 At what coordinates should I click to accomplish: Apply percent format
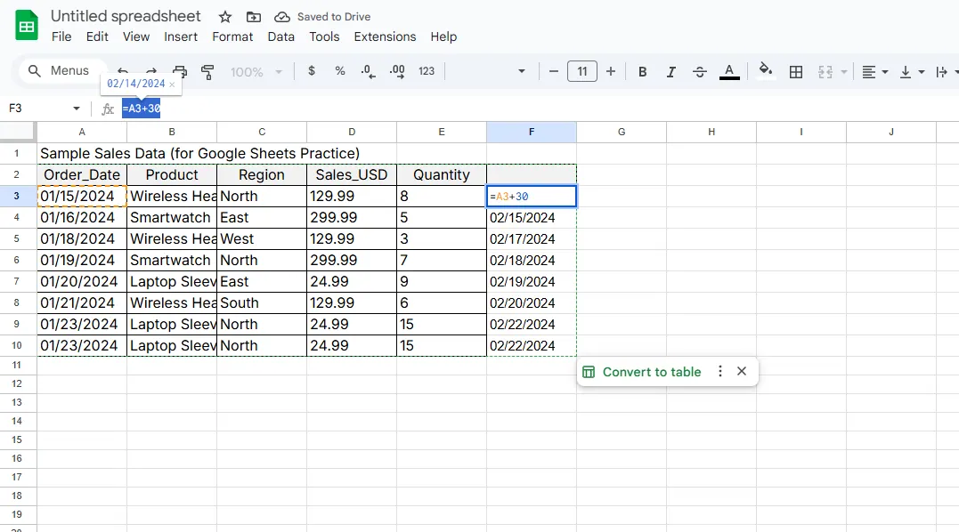339,71
